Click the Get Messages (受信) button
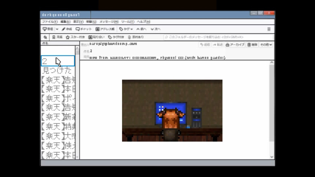This screenshot has height=177, width=315. point(48,29)
